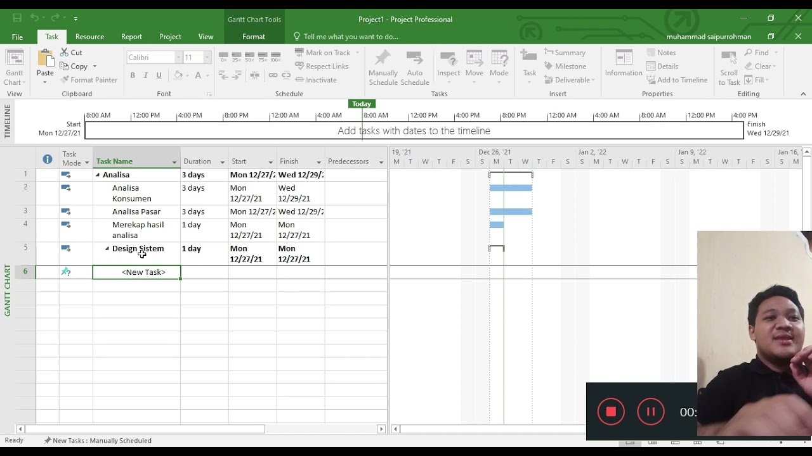812x456 pixels.
Task: Stop the screen recording
Action: coord(611,412)
